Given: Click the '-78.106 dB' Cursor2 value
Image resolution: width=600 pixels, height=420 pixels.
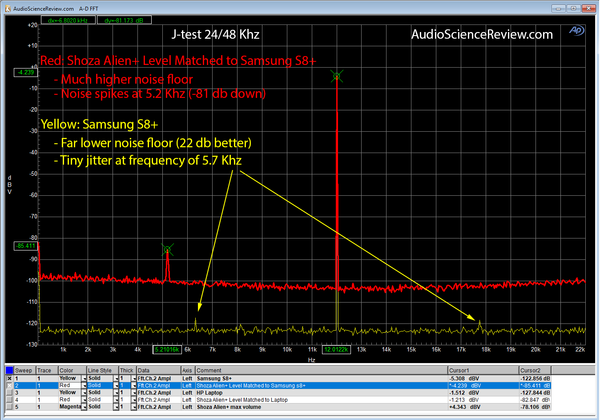Looking at the screenshot, I should tap(535, 407).
